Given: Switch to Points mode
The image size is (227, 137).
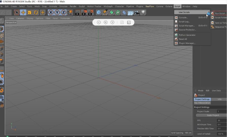Looking at the screenshot, I should tap(2, 48).
